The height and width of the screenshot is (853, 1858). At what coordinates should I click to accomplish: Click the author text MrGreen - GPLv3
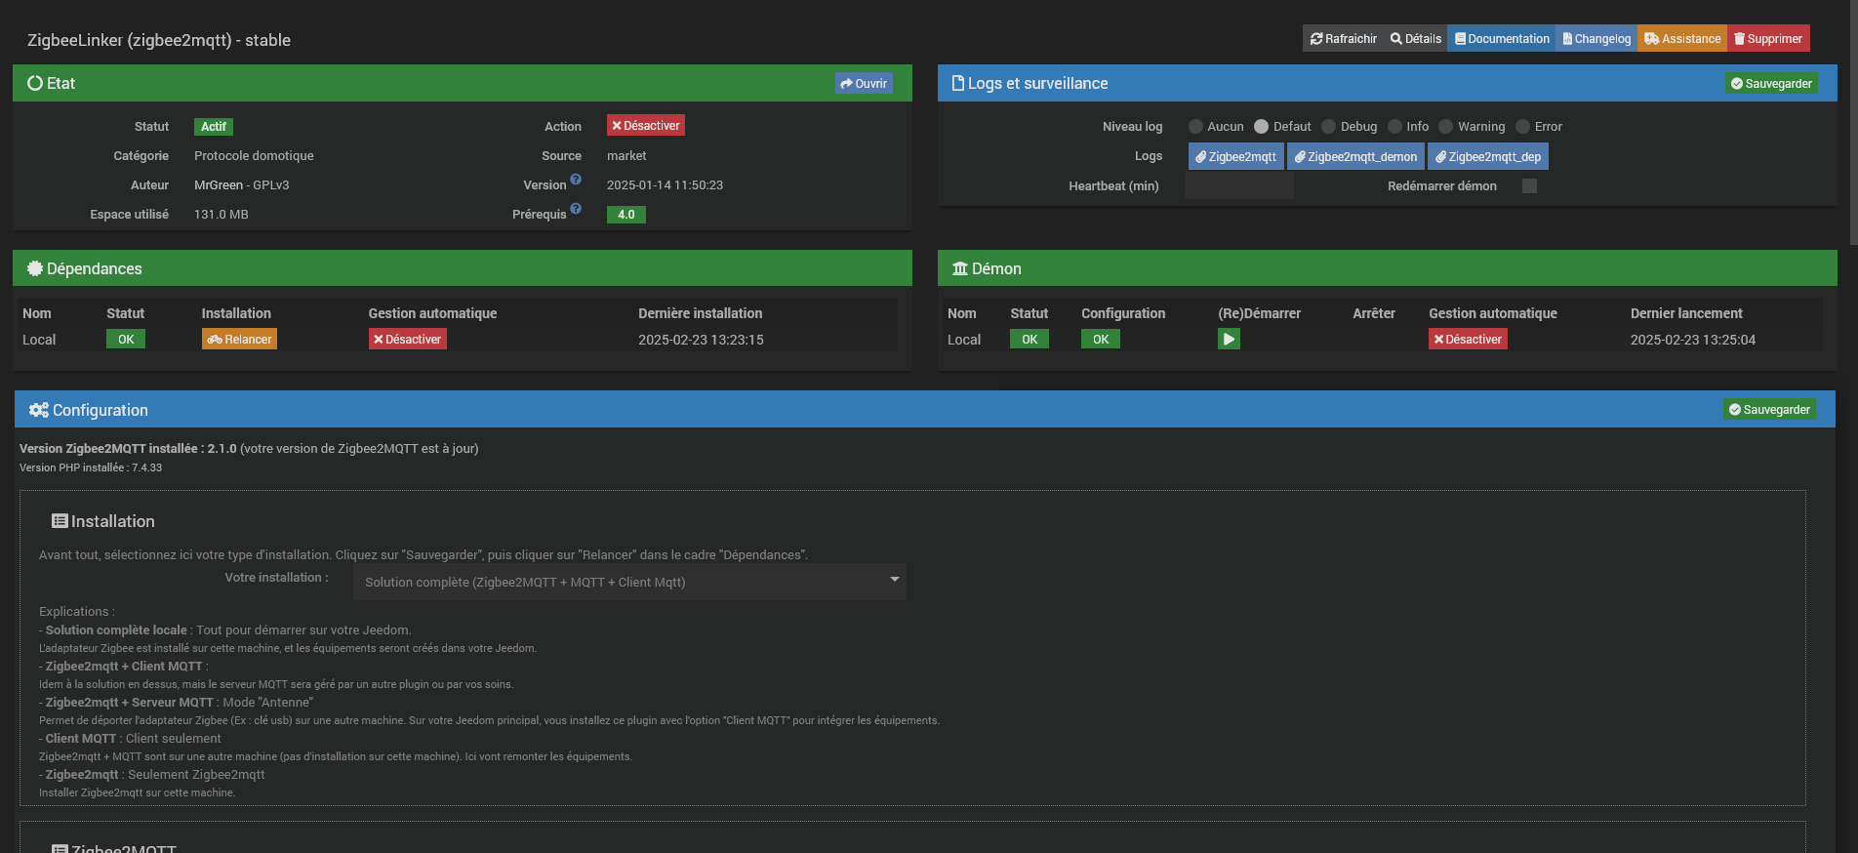tap(241, 185)
